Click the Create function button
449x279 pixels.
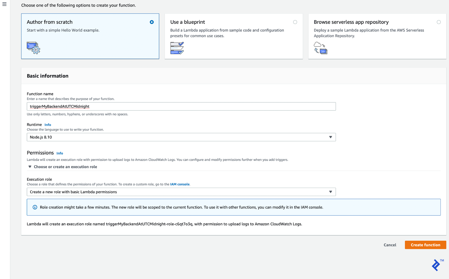point(425,245)
